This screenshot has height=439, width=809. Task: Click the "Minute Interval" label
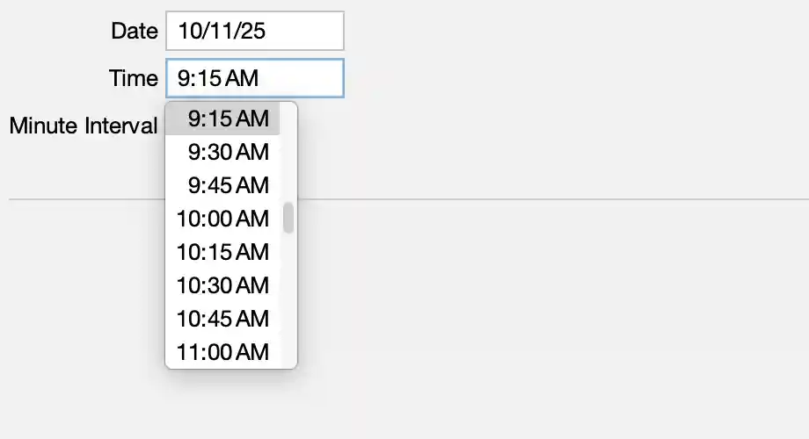click(83, 126)
